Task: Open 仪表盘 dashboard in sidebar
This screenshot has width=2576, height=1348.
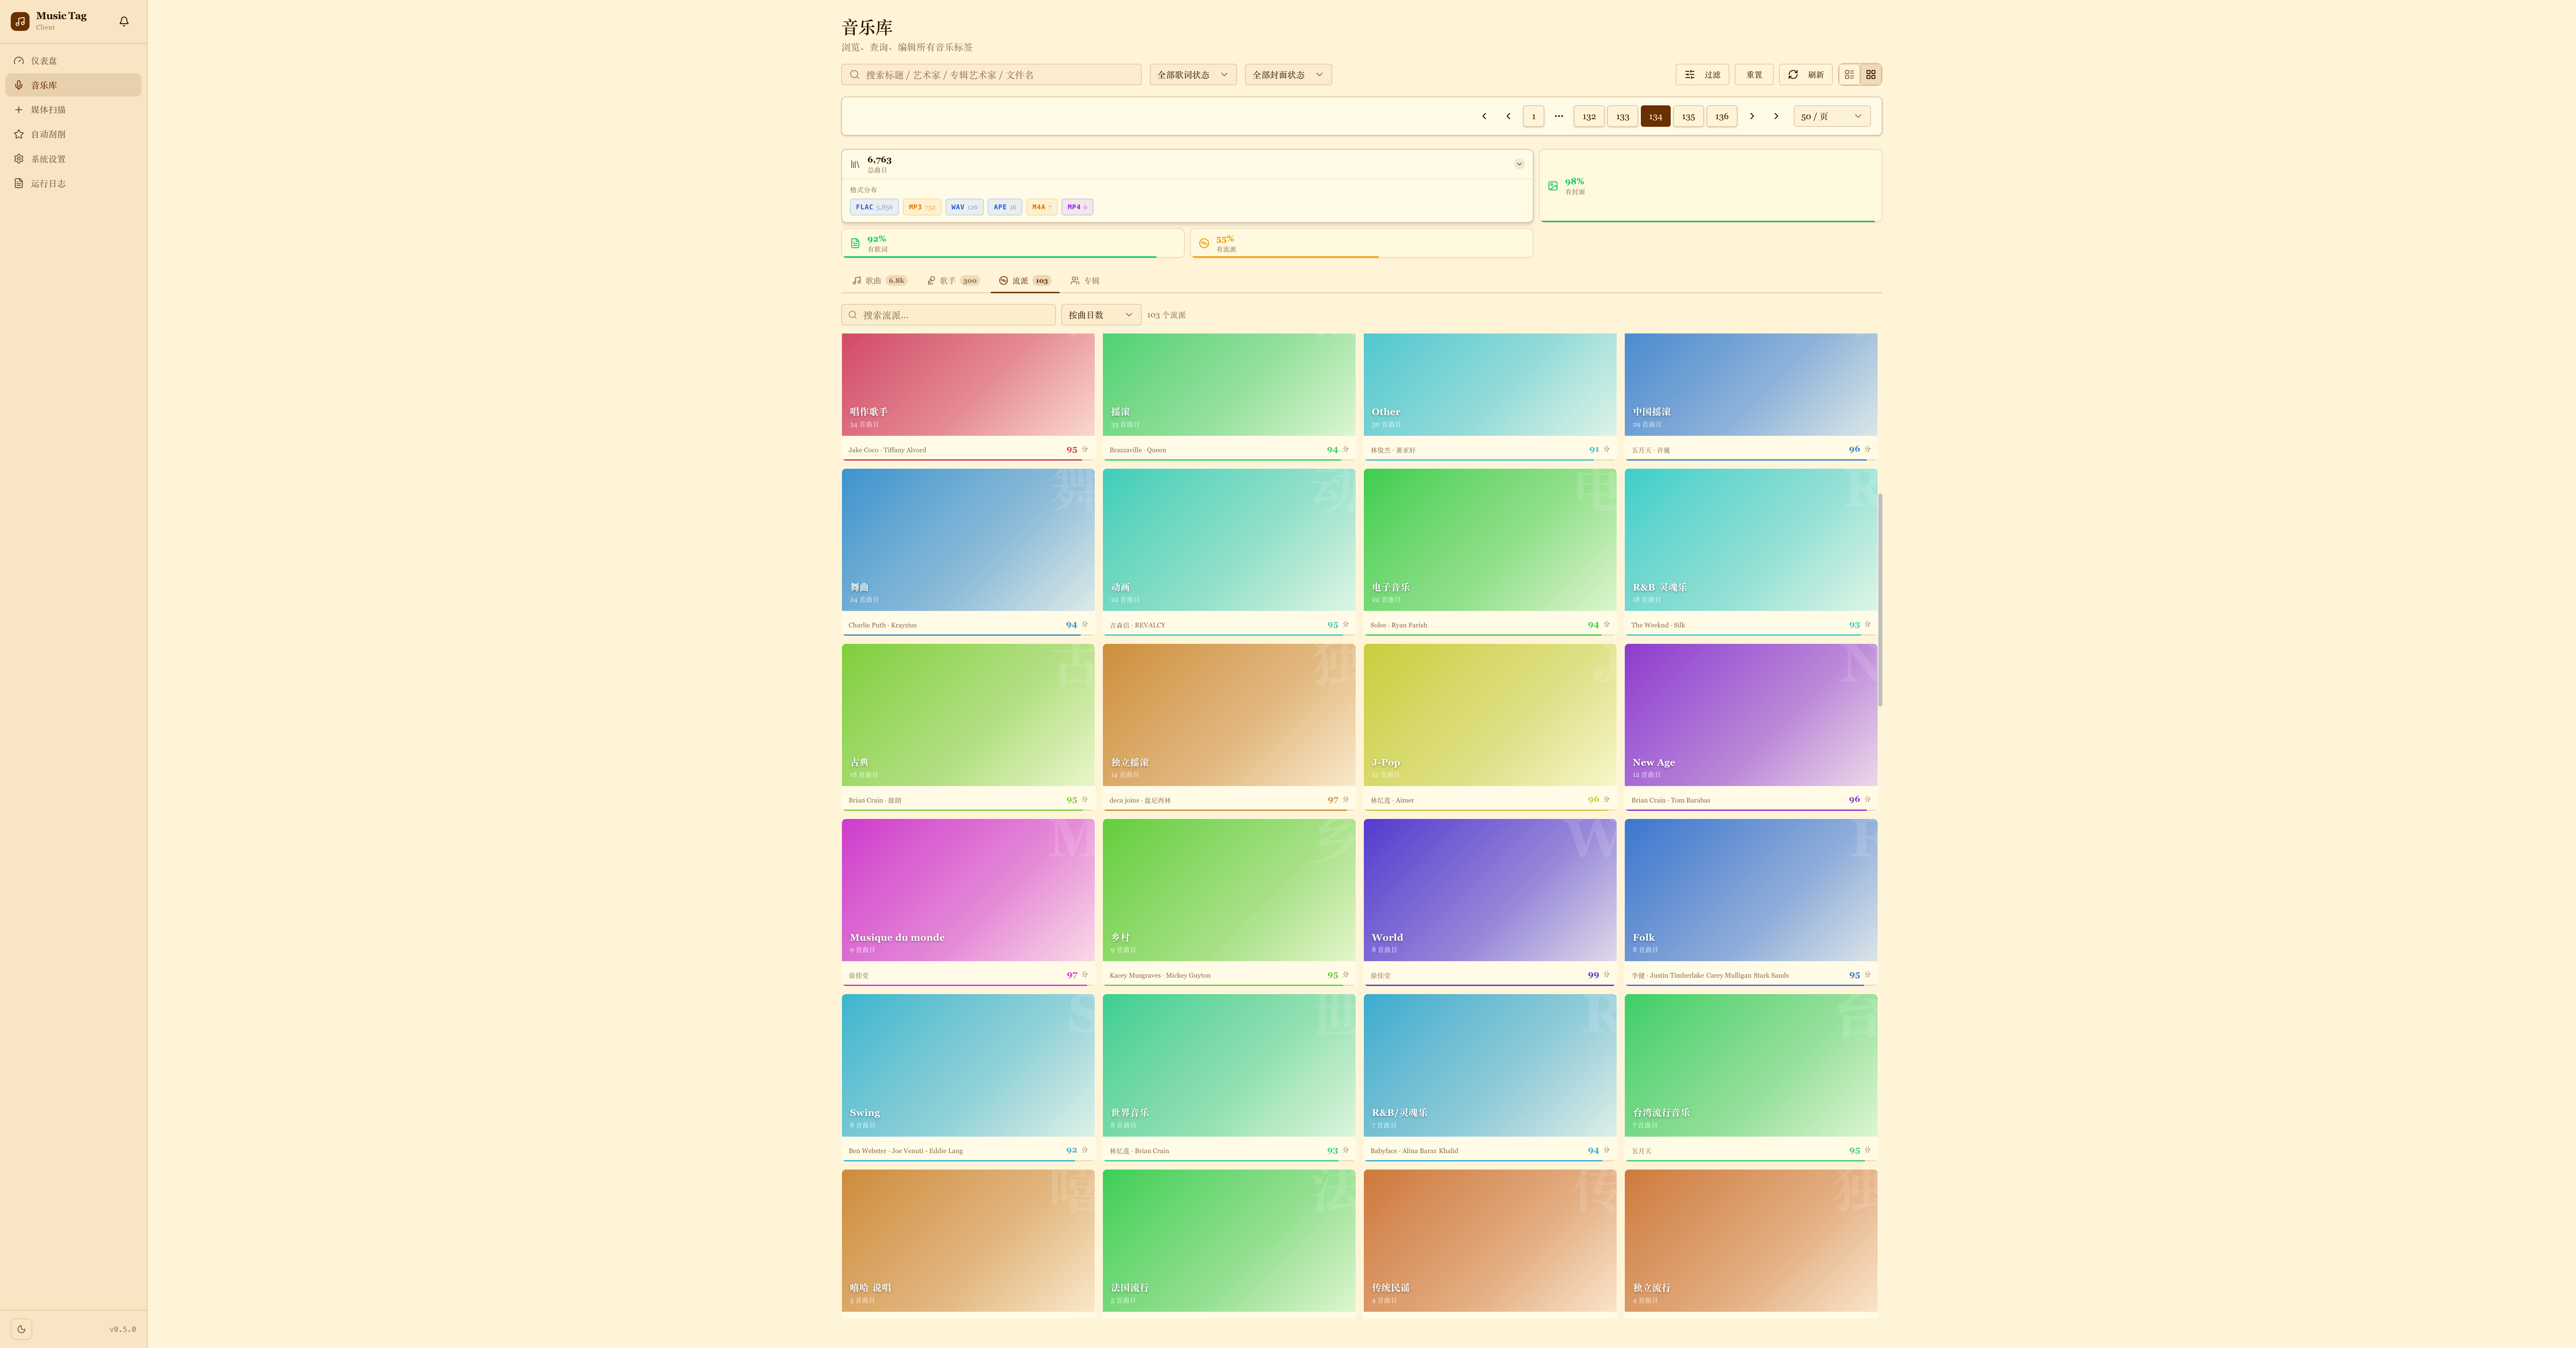Action: pos(44,61)
